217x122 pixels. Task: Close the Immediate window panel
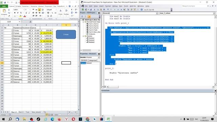coord(215,90)
